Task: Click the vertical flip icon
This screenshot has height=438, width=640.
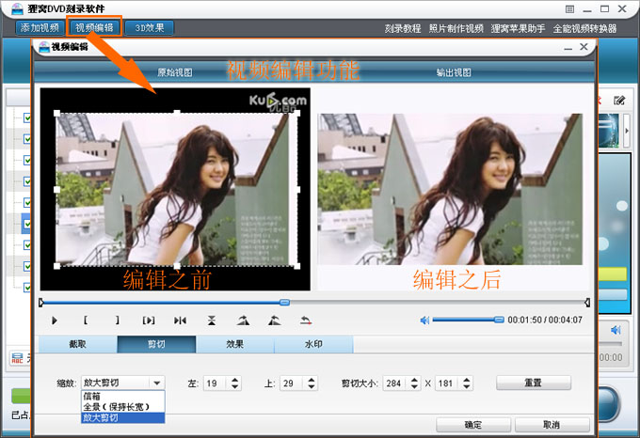Action: tap(212, 321)
